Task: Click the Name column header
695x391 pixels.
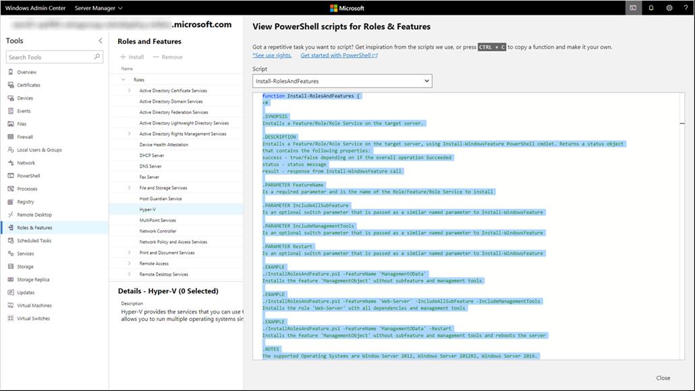Action: (127, 69)
